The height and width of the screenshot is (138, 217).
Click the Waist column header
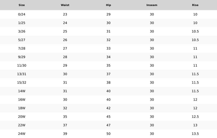click(x=65, y=5)
